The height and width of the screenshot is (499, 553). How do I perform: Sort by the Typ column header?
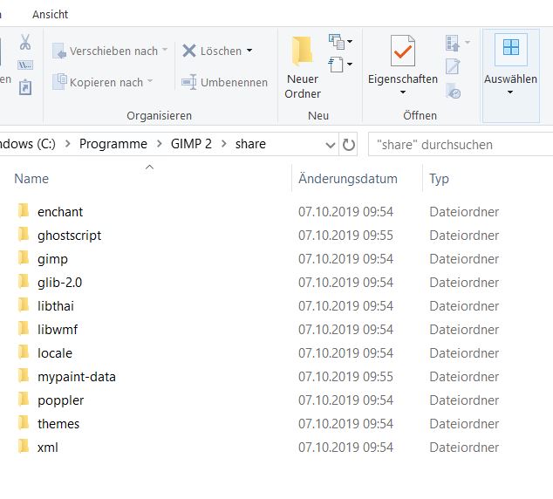(439, 179)
